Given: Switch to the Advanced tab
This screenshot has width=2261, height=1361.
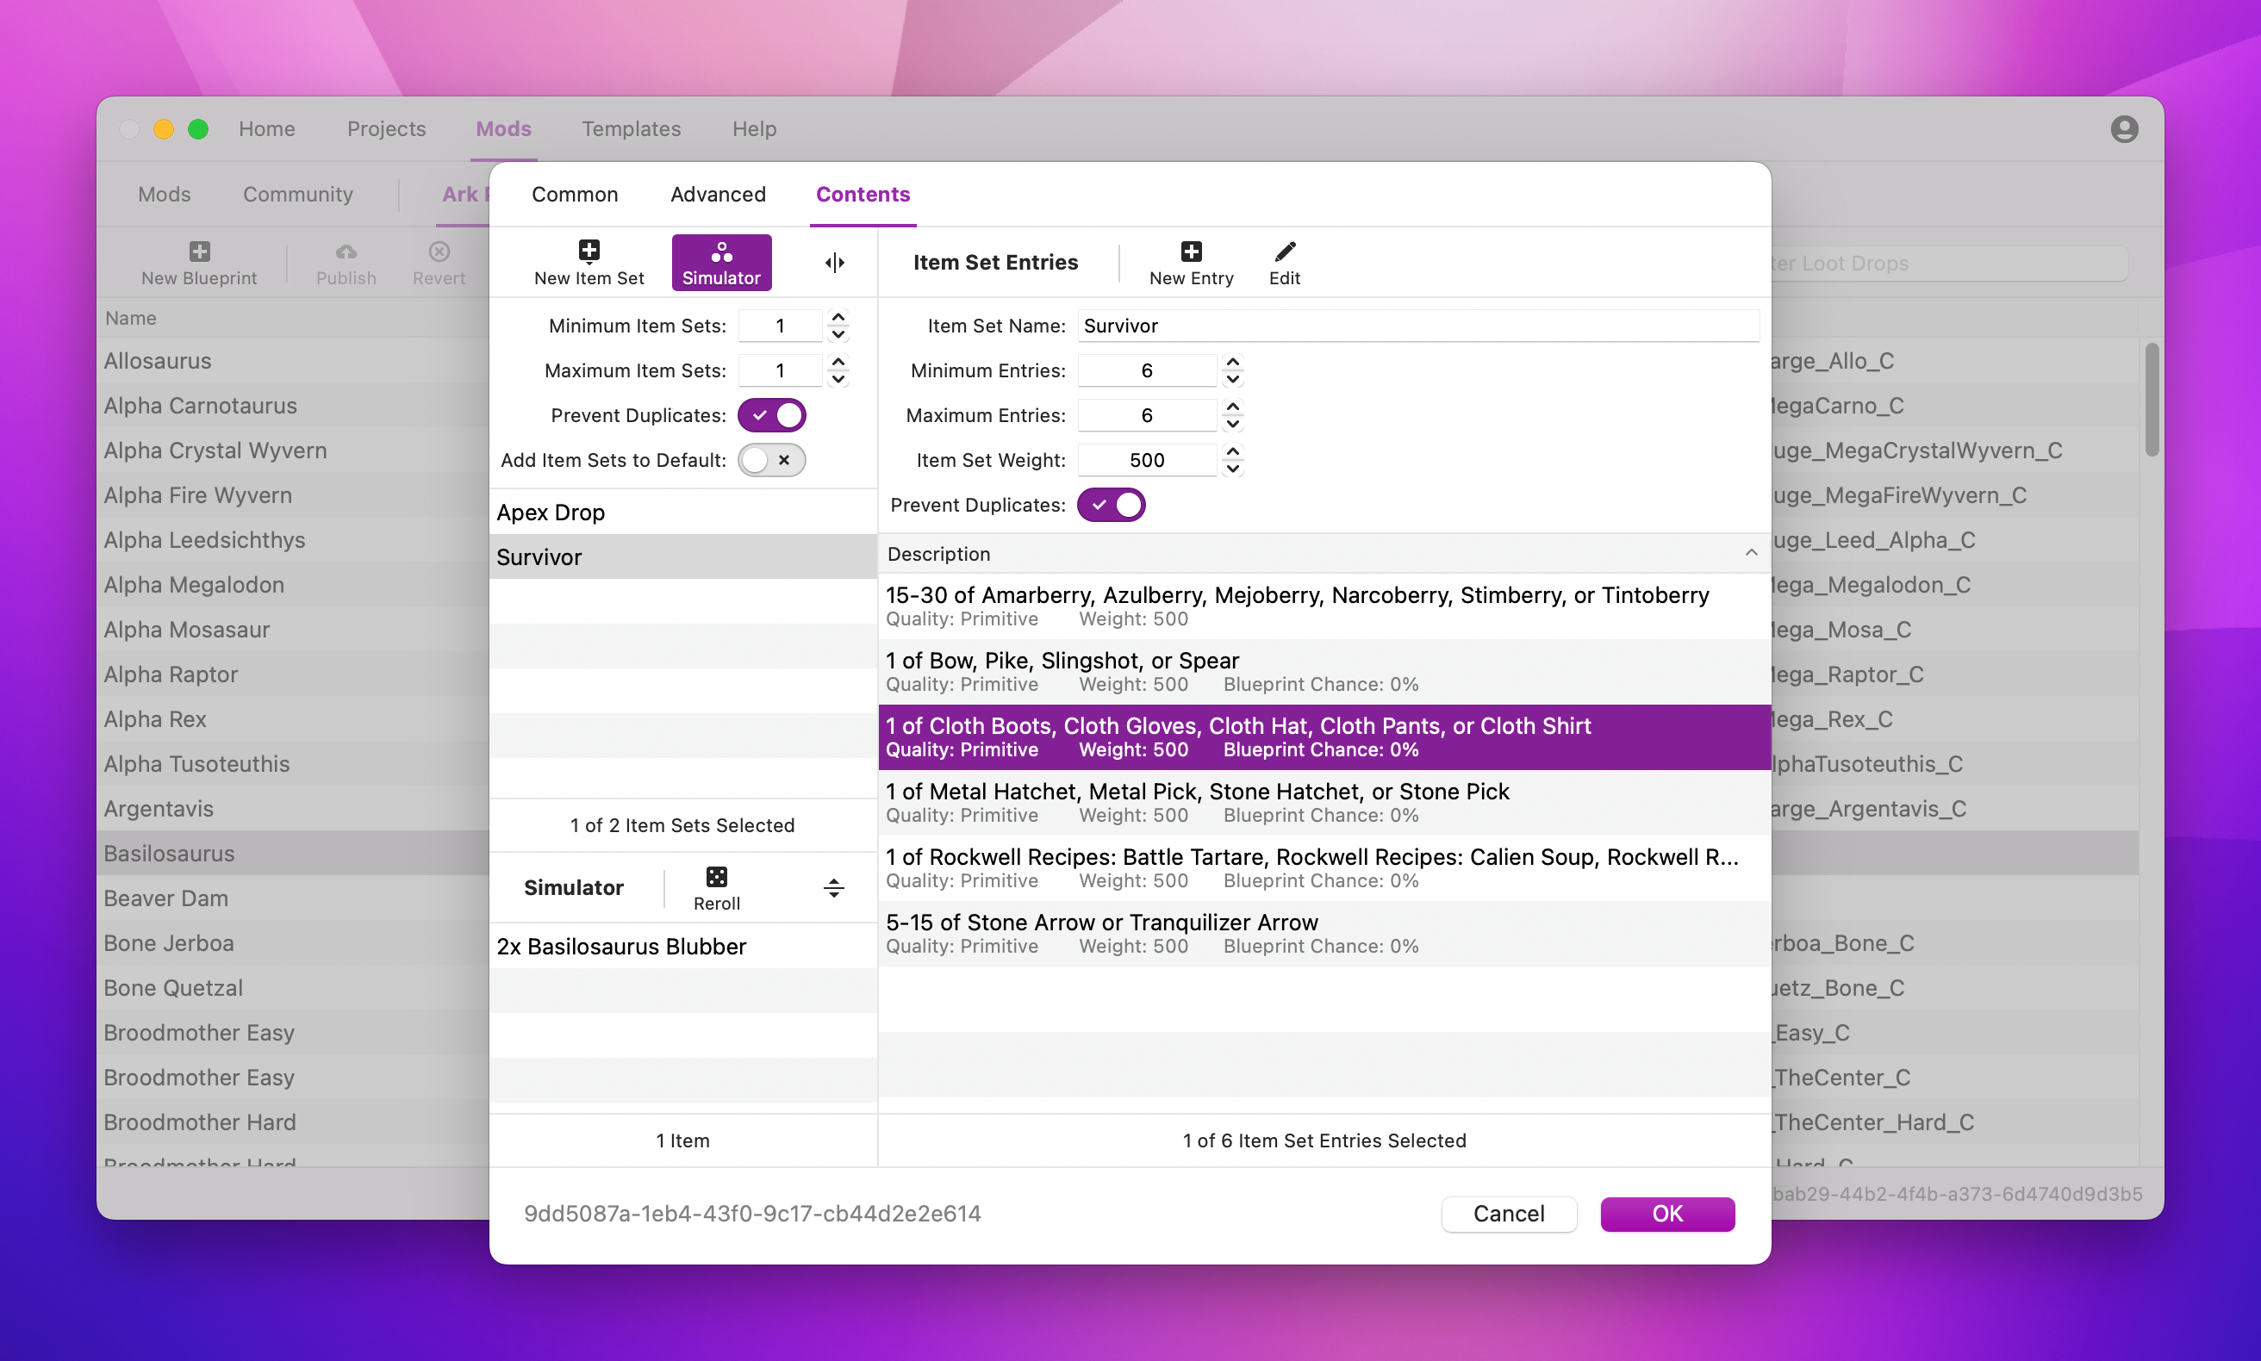Looking at the screenshot, I should [717, 195].
